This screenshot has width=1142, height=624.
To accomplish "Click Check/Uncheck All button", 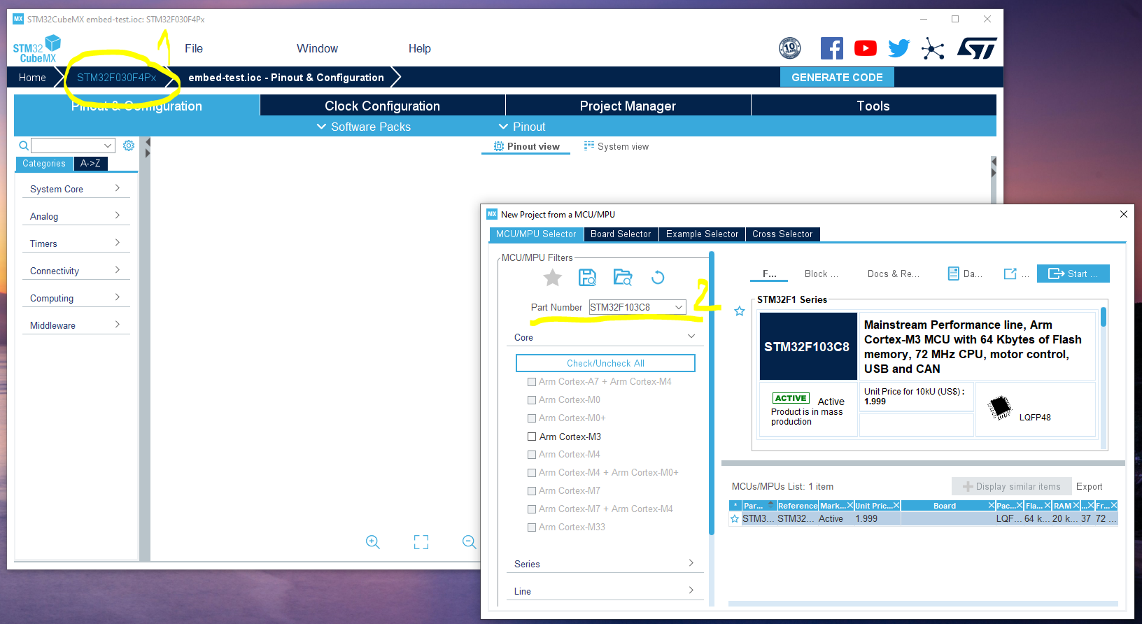I will coord(605,363).
